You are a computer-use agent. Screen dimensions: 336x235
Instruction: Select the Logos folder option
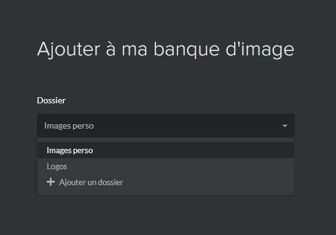click(x=166, y=166)
